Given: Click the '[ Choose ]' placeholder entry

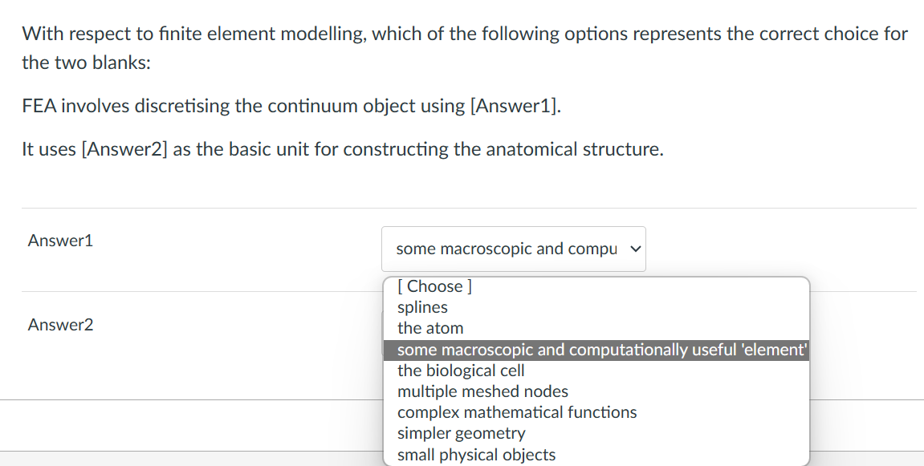Looking at the screenshot, I should 434,286.
